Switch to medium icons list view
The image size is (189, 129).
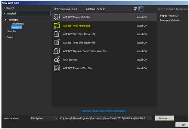(141, 9)
